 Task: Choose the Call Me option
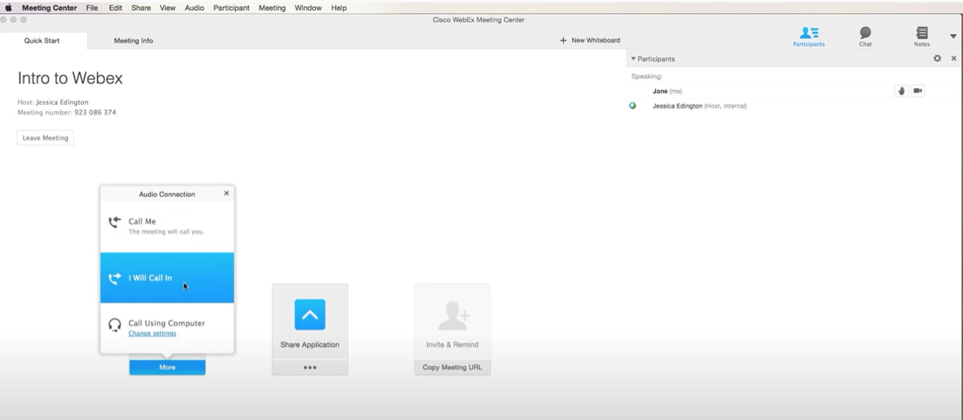(167, 226)
